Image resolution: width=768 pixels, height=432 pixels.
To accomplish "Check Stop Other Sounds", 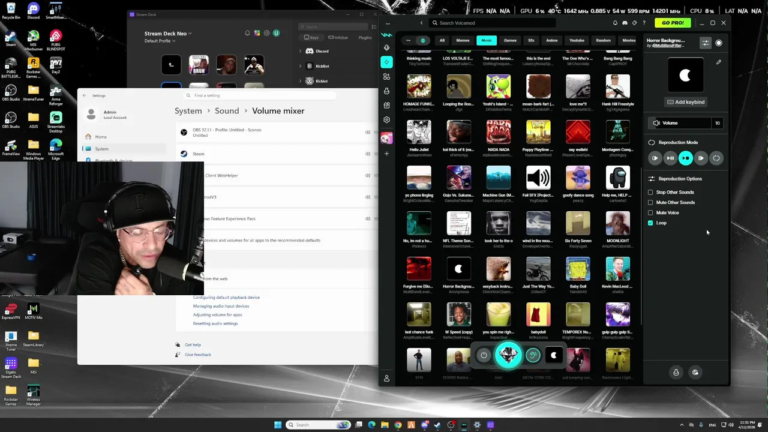I will click(x=650, y=193).
